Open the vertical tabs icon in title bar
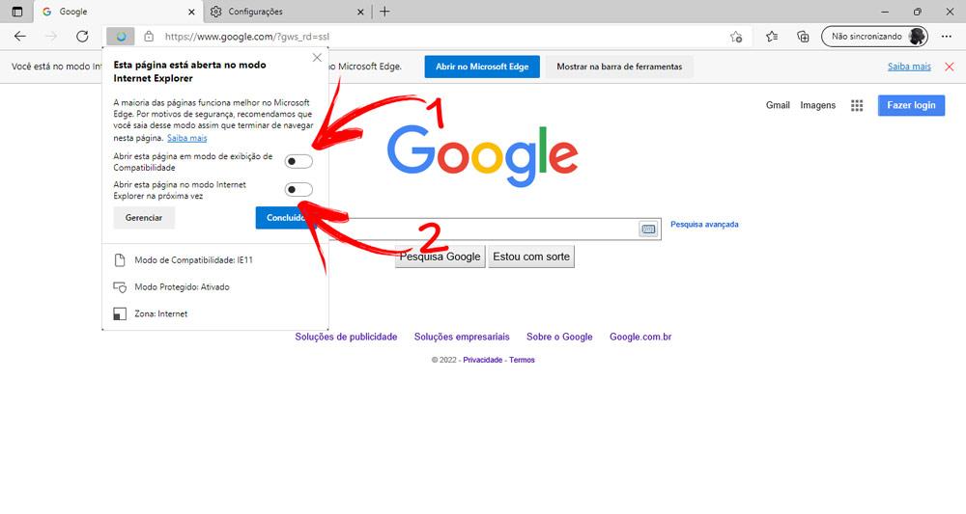 click(17, 12)
